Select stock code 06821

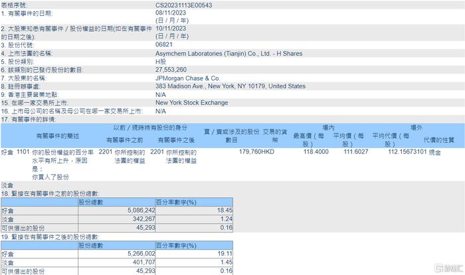(x=163, y=45)
